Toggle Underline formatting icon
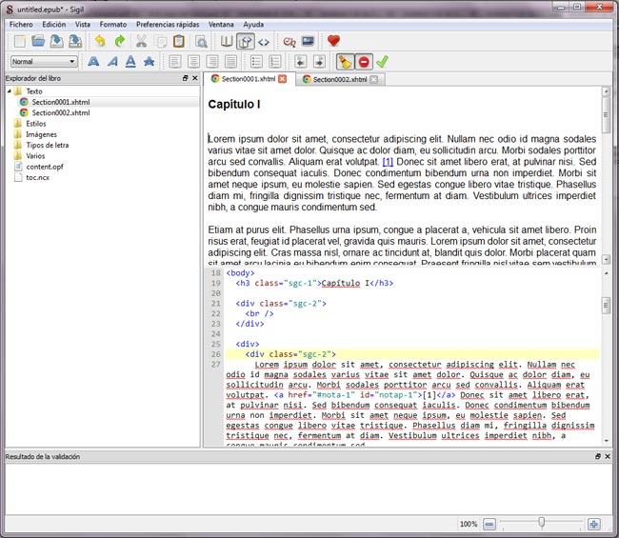The width and height of the screenshot is (619, 538). [x=130, y=62]
